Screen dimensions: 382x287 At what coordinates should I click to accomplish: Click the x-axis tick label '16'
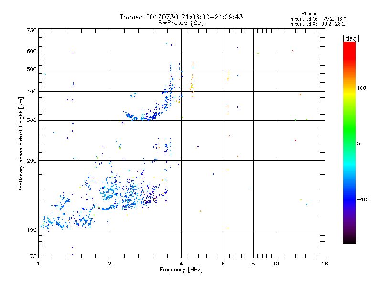pyautogui.click(x=325, y=264)
